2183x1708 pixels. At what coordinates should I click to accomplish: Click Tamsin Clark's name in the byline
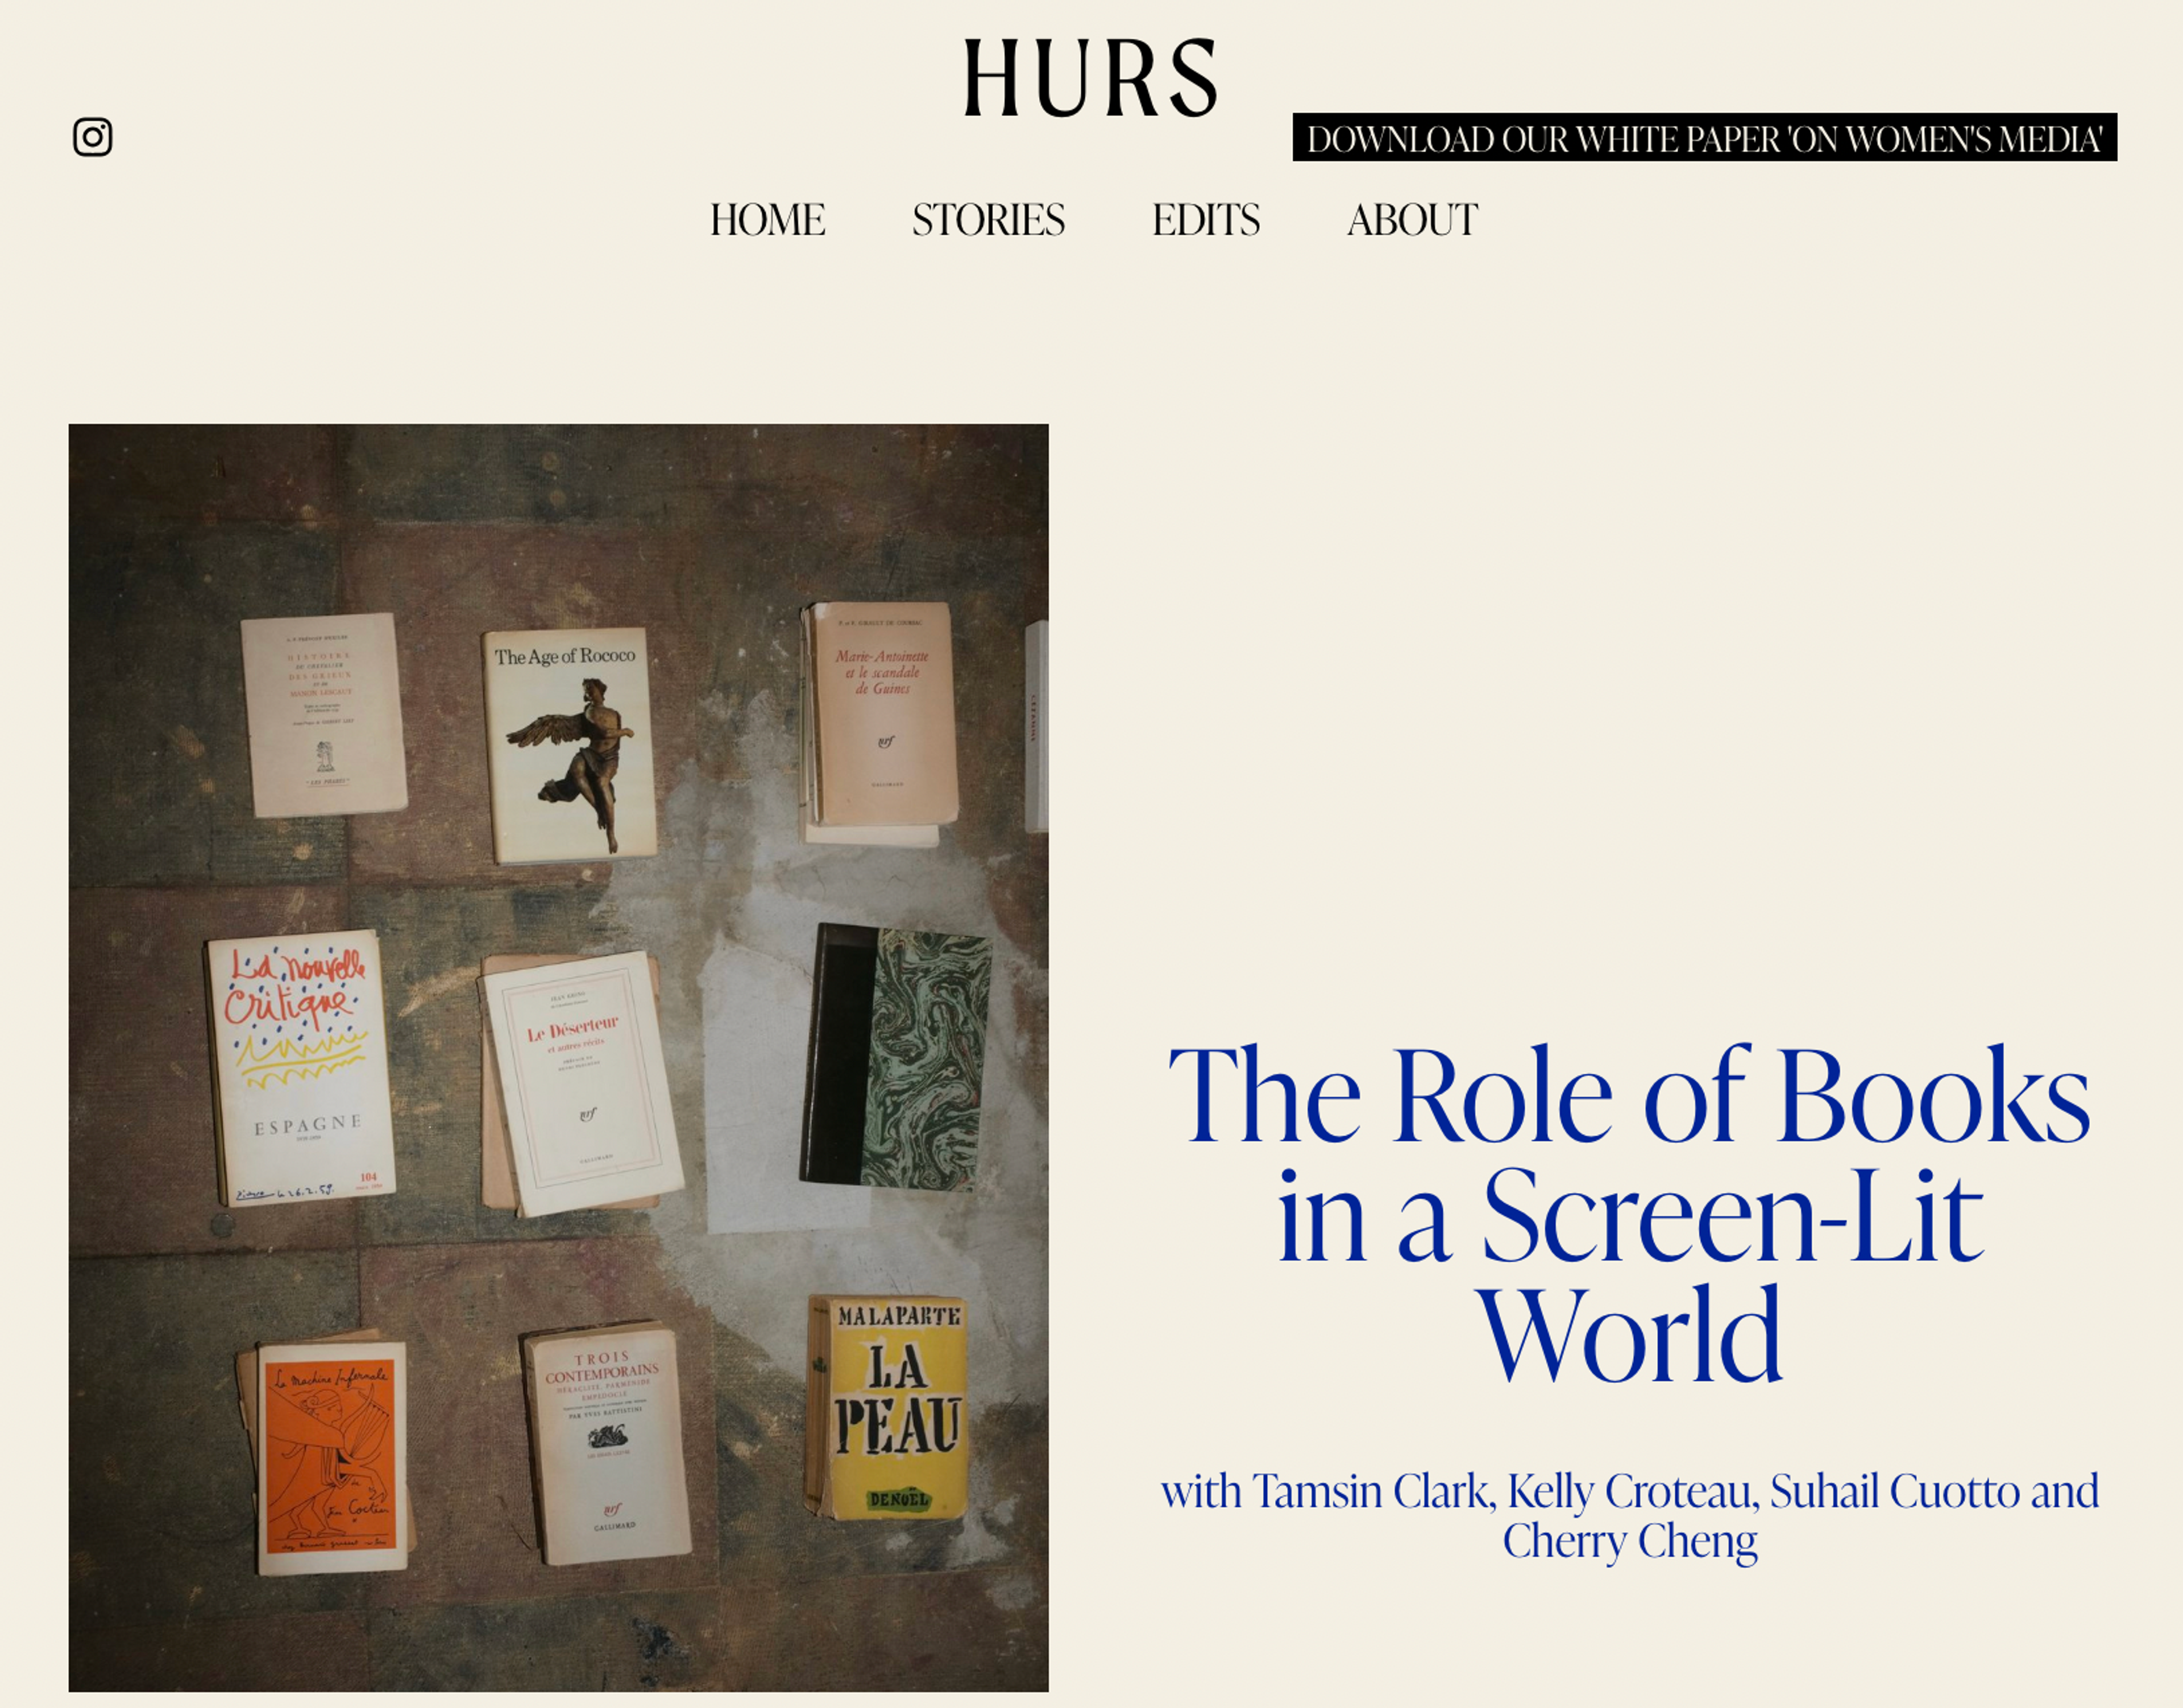point(1374,1491)
